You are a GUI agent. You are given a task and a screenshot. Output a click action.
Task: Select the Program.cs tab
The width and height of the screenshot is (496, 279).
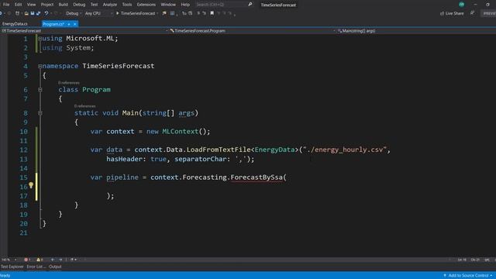[x=53, y=24]
